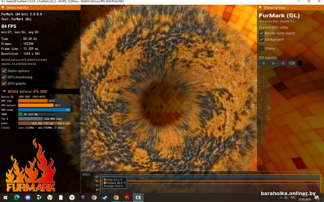Screen dimensions: 324x202
Task: Click the OSI bgcolor red value field
Action: coord(264,63)
